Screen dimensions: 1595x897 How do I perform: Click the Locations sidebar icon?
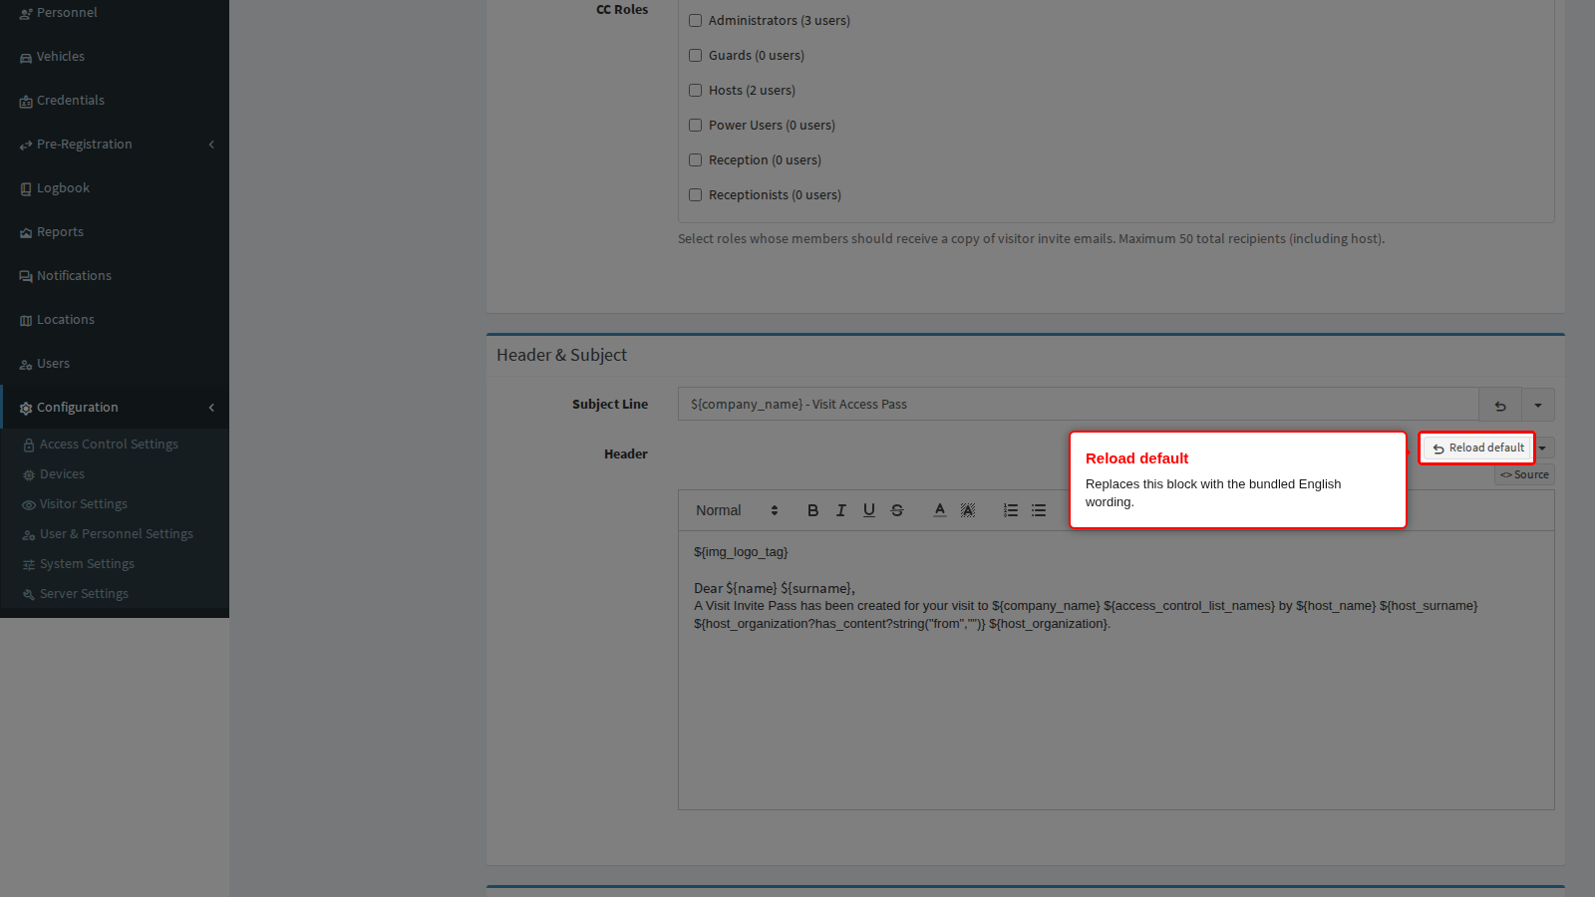click(26, 321)
